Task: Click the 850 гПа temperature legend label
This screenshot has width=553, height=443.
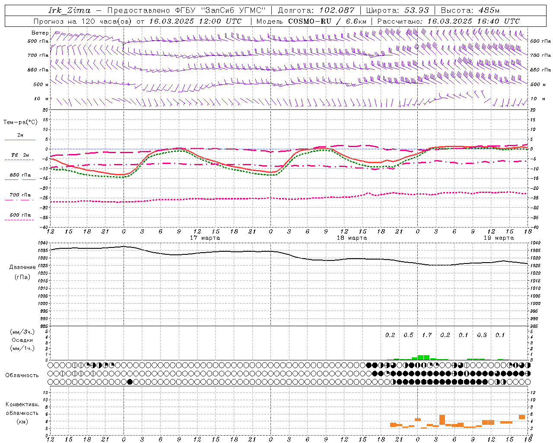Action: pos(20,175)
